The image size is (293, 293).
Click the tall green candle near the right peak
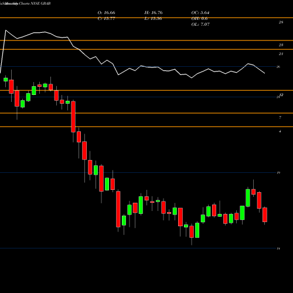(x=248, y=198)
